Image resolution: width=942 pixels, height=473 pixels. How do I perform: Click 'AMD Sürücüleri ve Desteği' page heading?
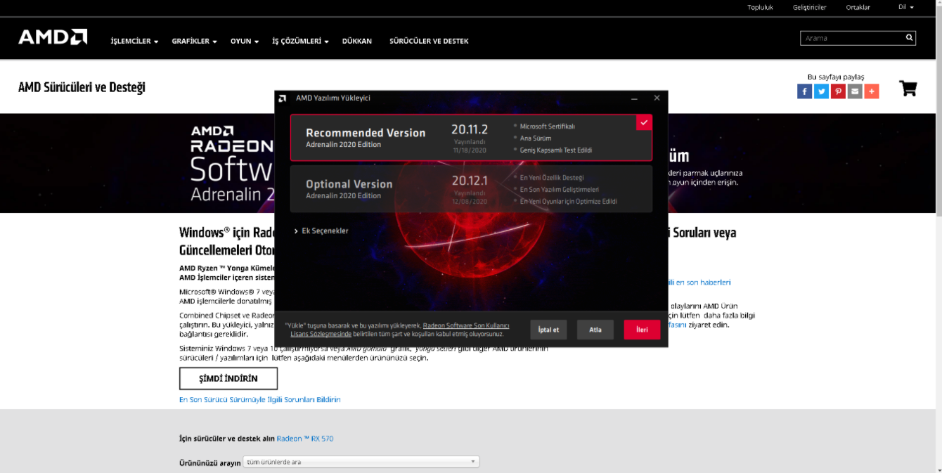pyautogui.click(x=82, y=87)
